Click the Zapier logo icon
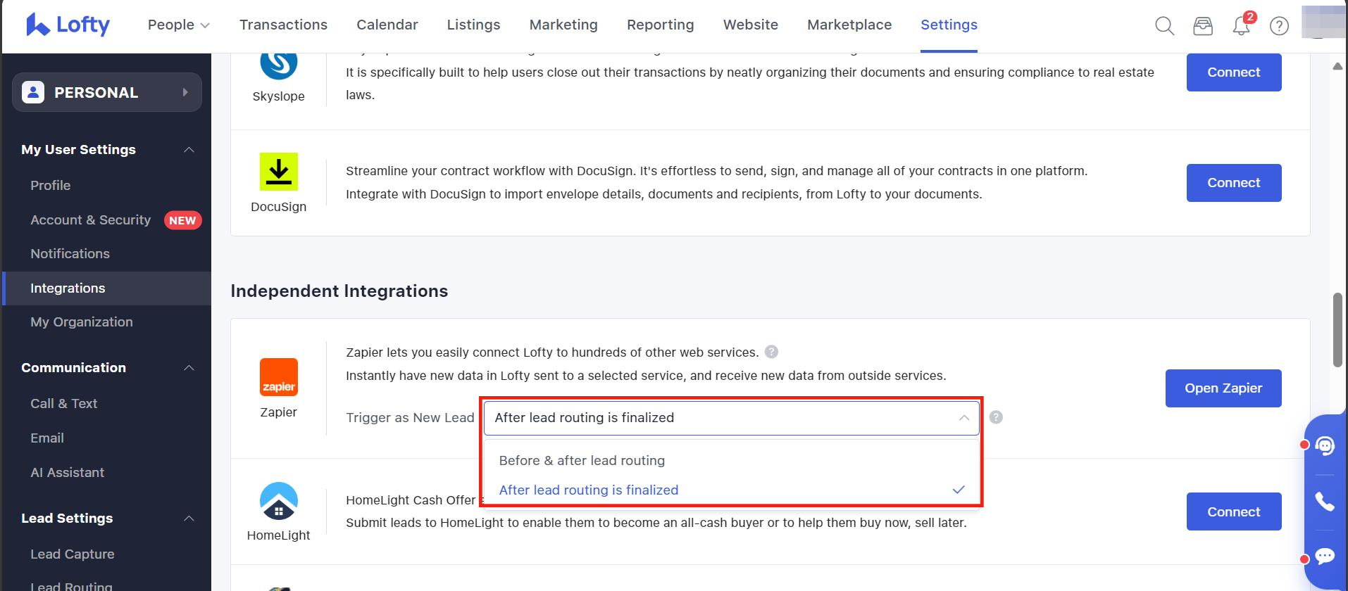Viewport: 1348px width, 591px height. [x=278, y=377]
